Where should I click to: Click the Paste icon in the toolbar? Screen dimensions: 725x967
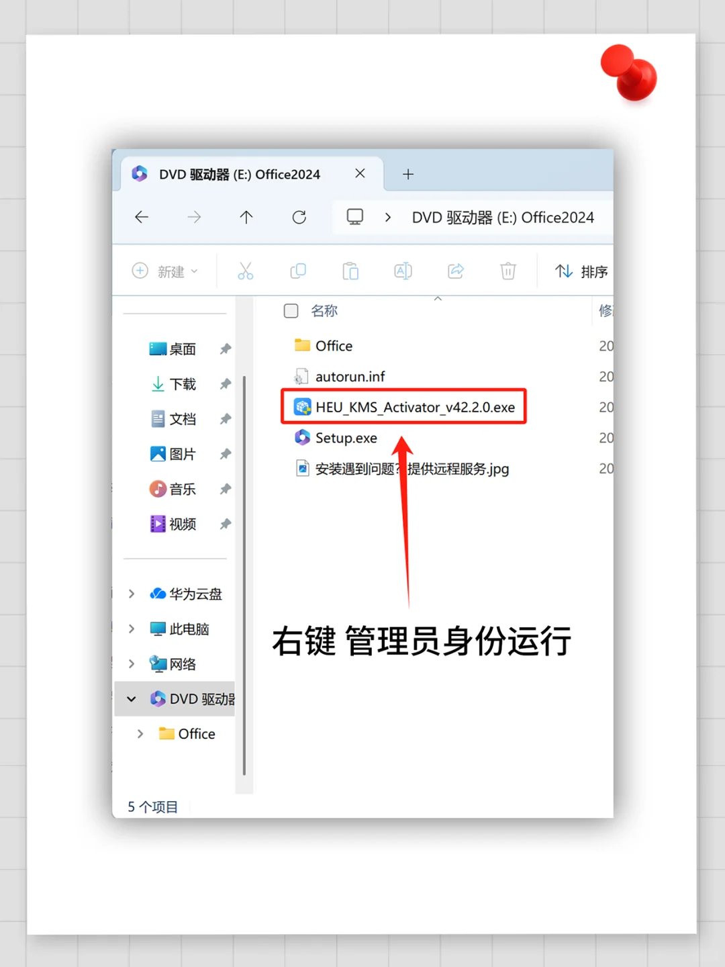(350, 271)
